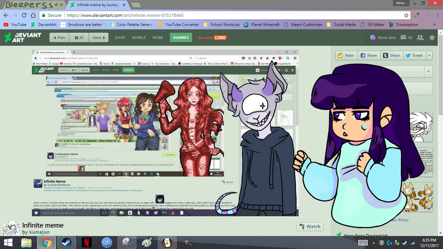Open the Social Media bookmark folder
443x249 pixels.
(x=341, y=25)
